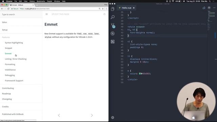Open the Manage gear in VS Code
Viewport: 217px width, 122px height.
(113, 118)
